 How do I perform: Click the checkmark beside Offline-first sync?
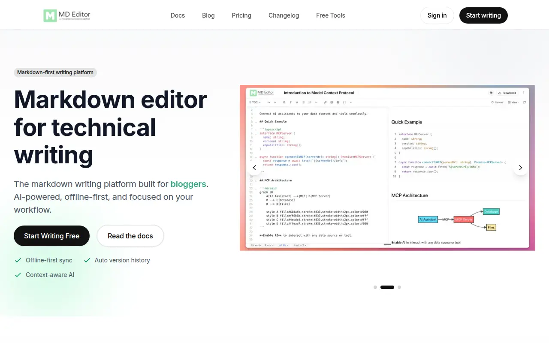click(18, 260)
